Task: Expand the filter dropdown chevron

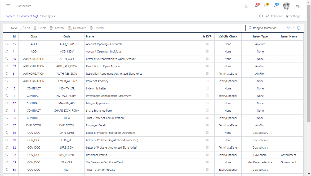Action: pyautogui.click(x=293, y=28)
